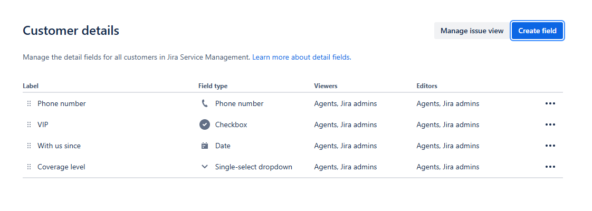The width and height of the screenshot is (592, 211).
Task: Open more actions for Coverage level field
Action: (x=550, y=167)
